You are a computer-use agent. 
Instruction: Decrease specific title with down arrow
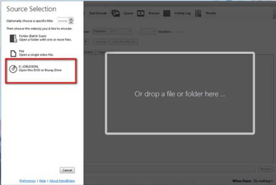(71, 22)
